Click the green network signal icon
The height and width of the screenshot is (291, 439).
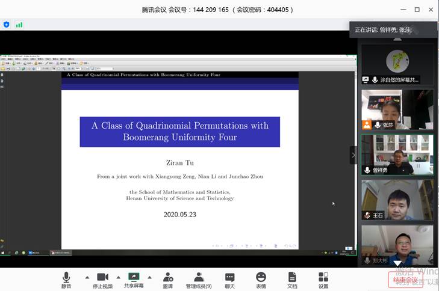[x=19, y=25]
